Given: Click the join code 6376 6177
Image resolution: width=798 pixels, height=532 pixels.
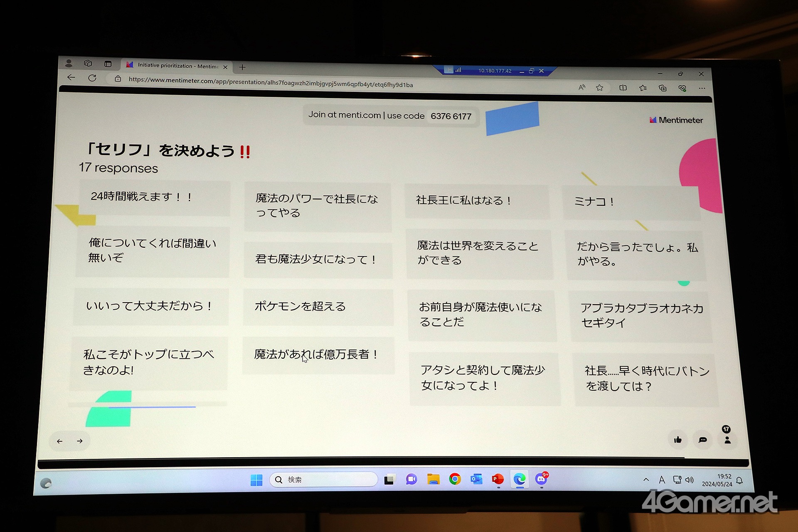Looking at the screenshot, I should (451, 116).
